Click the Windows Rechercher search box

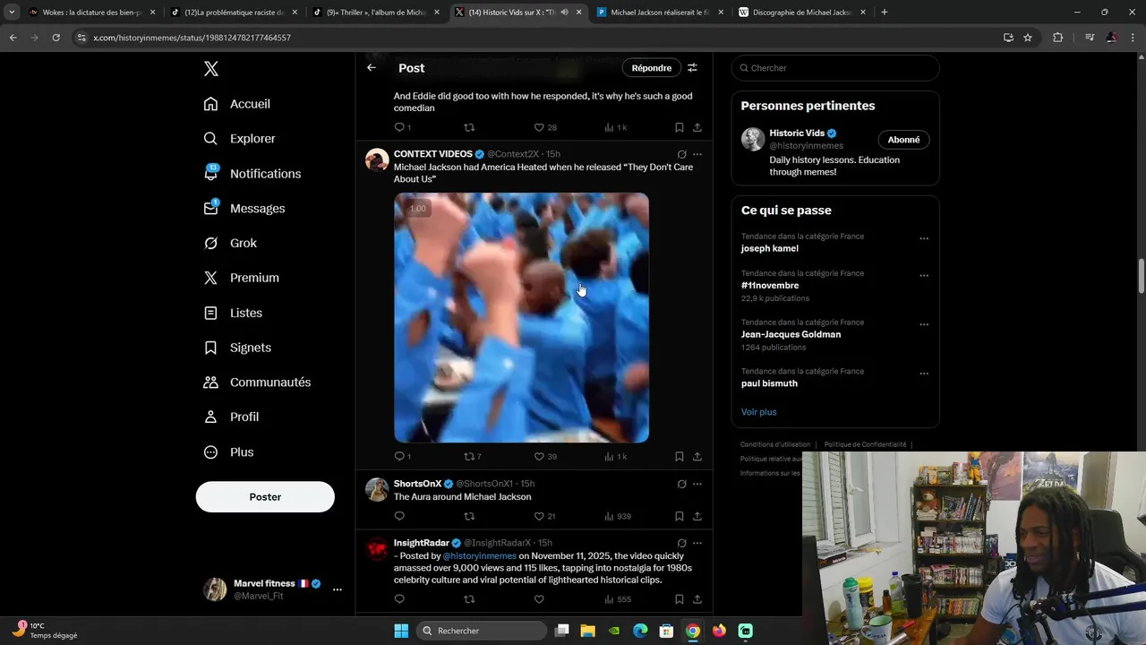point(483,631)
